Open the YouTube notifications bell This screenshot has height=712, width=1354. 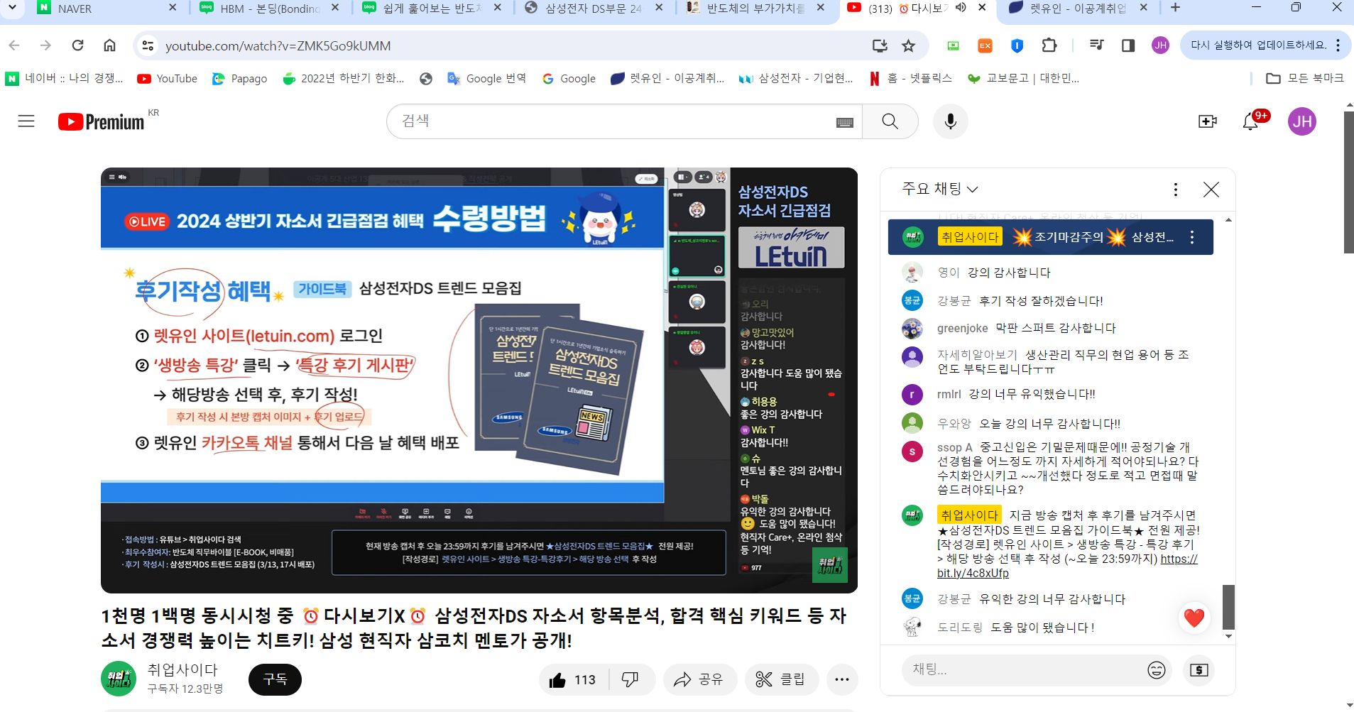click(x=1251, y=121)
